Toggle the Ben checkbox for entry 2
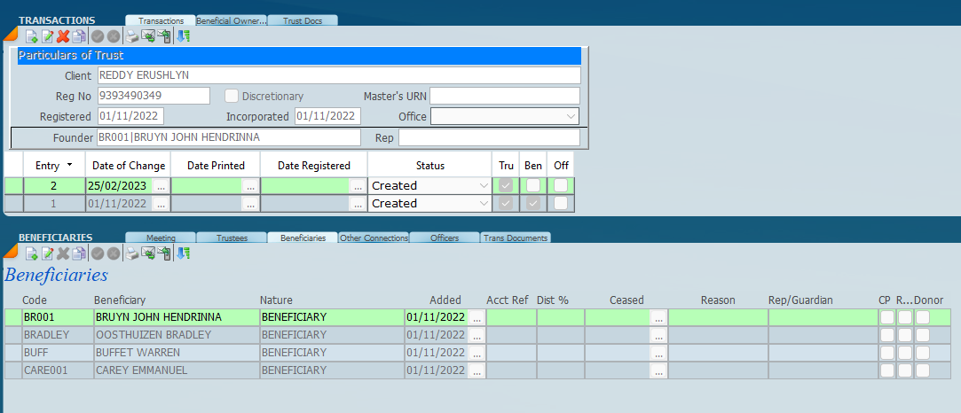This screenshot has width=961, height=413. 533,185
